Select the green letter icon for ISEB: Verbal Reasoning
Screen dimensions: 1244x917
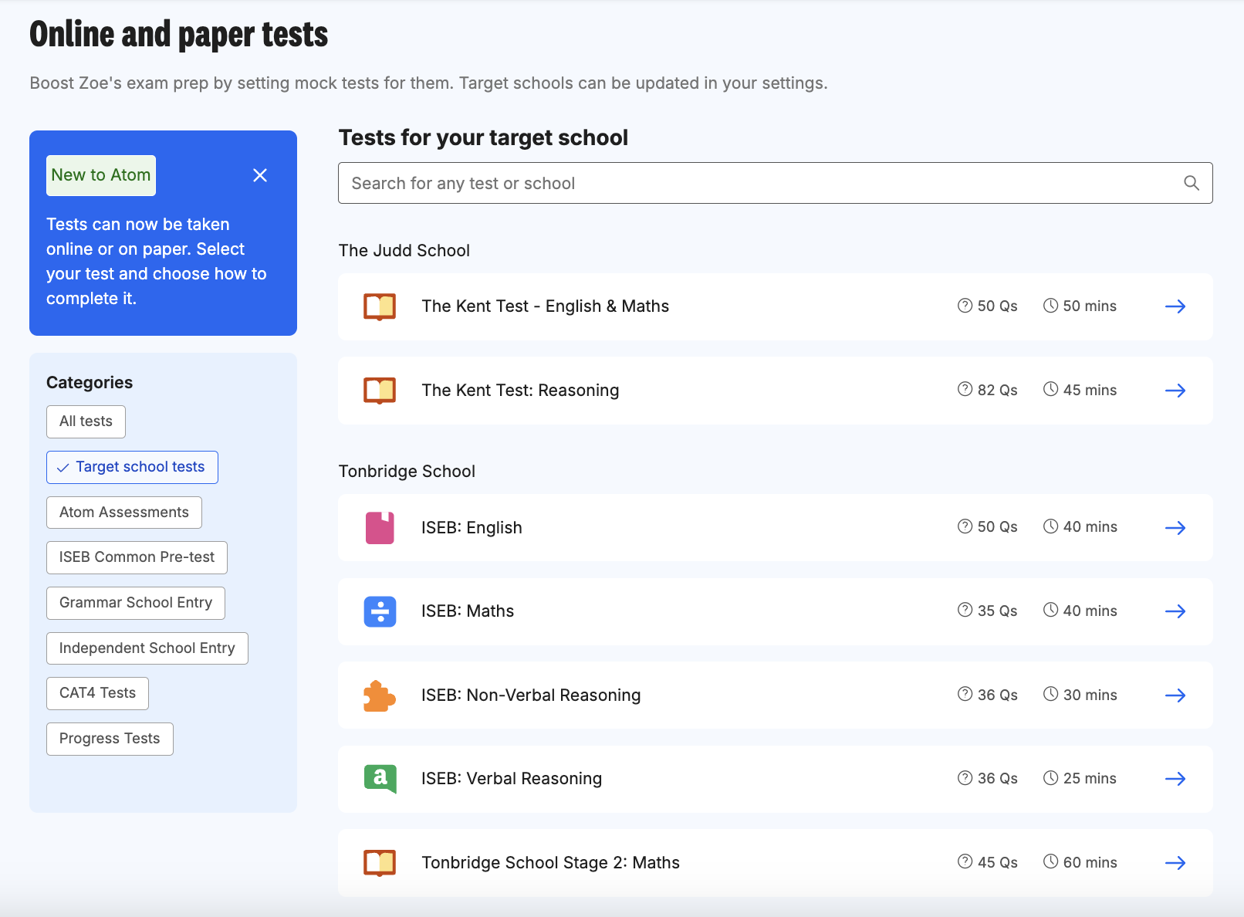(x=380, y=779)
